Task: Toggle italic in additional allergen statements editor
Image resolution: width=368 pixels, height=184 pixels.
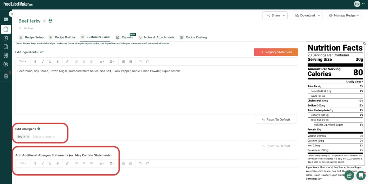Action: [x=43, y=163]
